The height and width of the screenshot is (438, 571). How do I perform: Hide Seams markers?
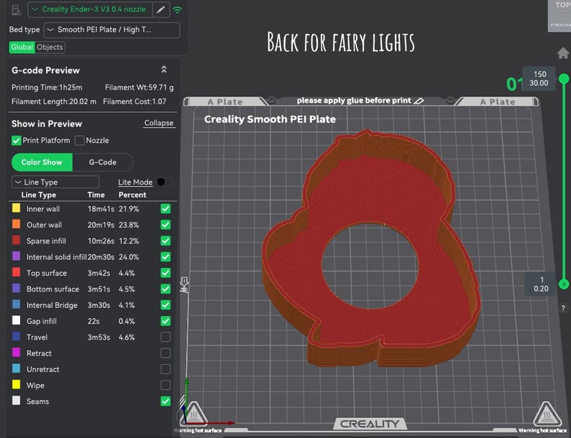(x=165, y=401)
